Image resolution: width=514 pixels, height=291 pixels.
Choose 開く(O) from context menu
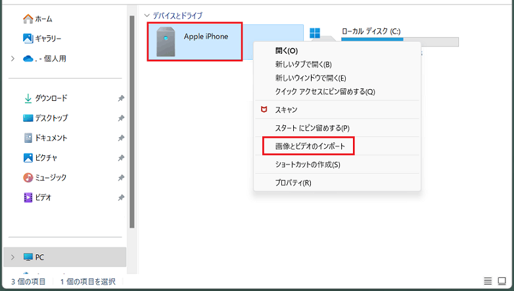point(337,50)
